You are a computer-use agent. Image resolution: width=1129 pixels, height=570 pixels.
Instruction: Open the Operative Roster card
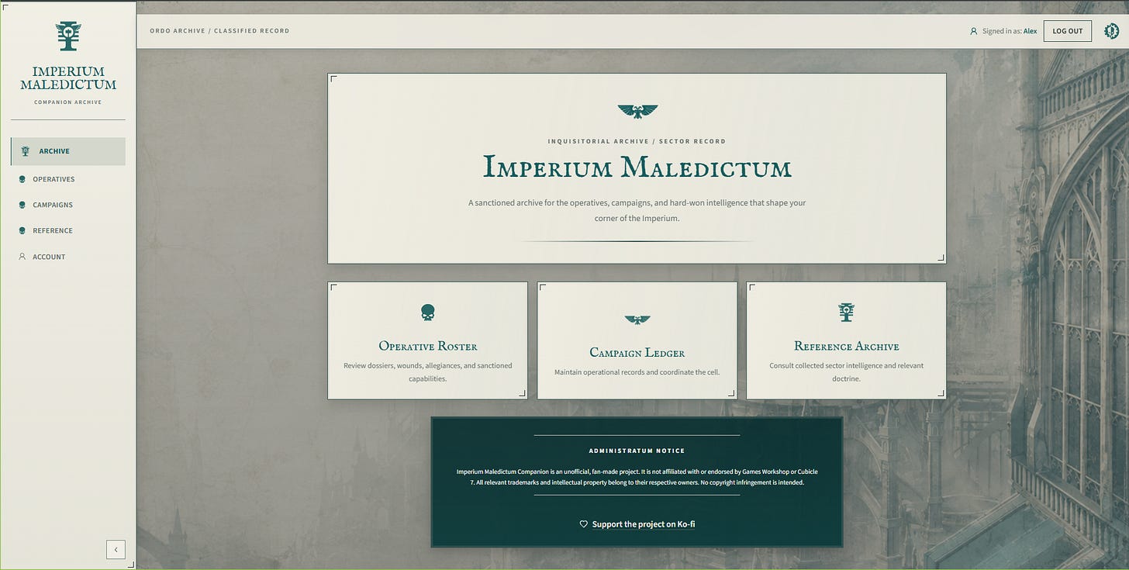[x=427, y=340]
